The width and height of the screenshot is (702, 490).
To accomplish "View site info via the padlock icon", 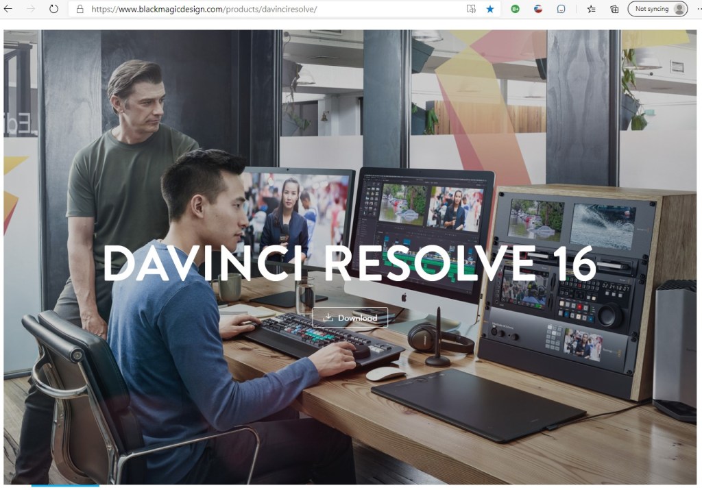I will (80, 10).
